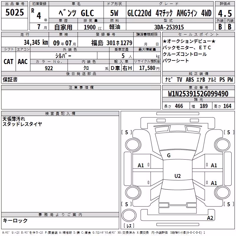Click the クルーズコントロール line
236x236 pixels.
click(185, 54)
